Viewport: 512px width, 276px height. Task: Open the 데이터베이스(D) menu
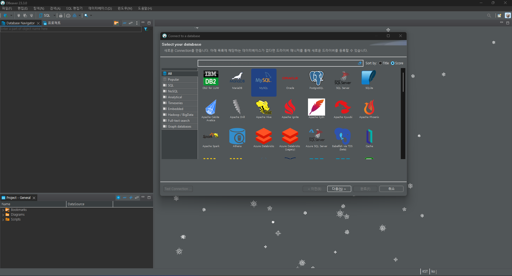coord(100,8)
